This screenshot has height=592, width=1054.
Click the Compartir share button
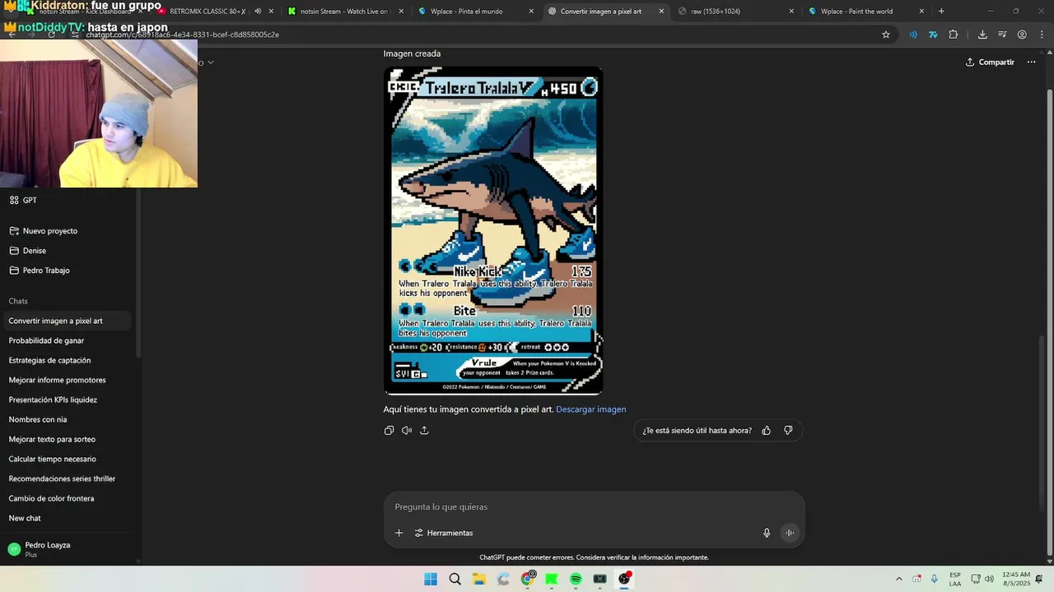pos(990,62)
